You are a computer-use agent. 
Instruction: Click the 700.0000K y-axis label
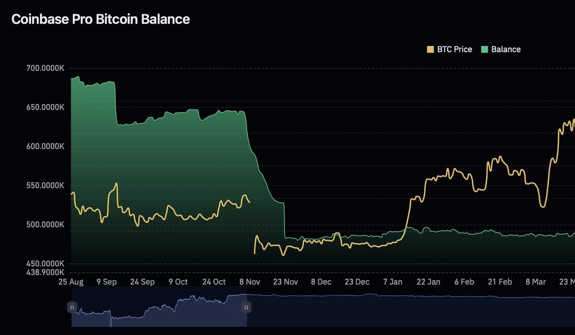click(x=45, y=69)
